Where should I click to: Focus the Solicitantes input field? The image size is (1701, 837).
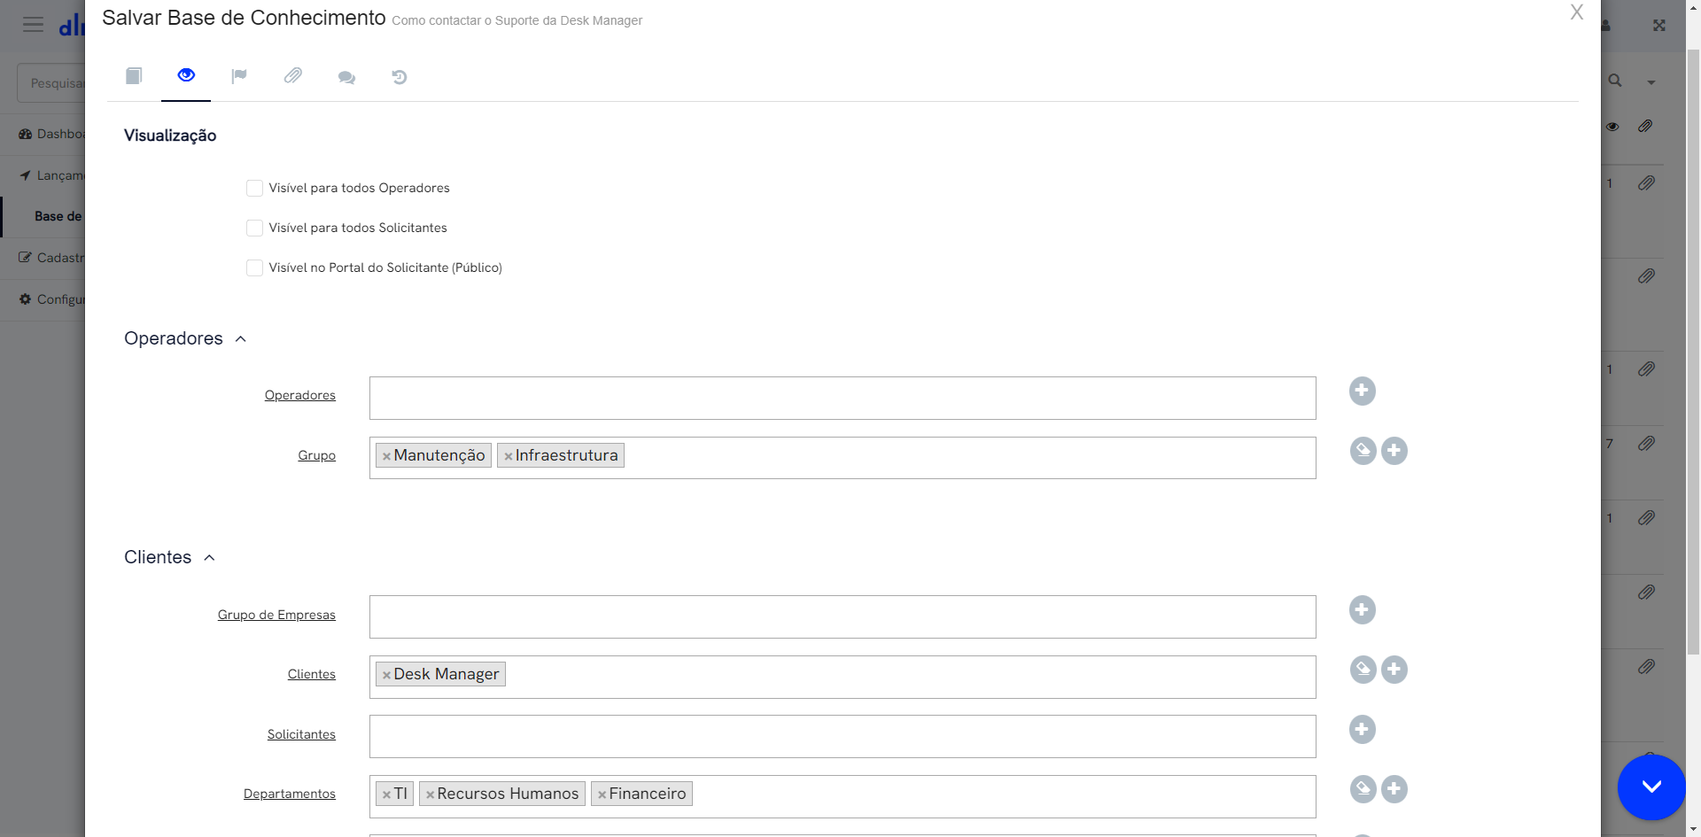[843, 736]
